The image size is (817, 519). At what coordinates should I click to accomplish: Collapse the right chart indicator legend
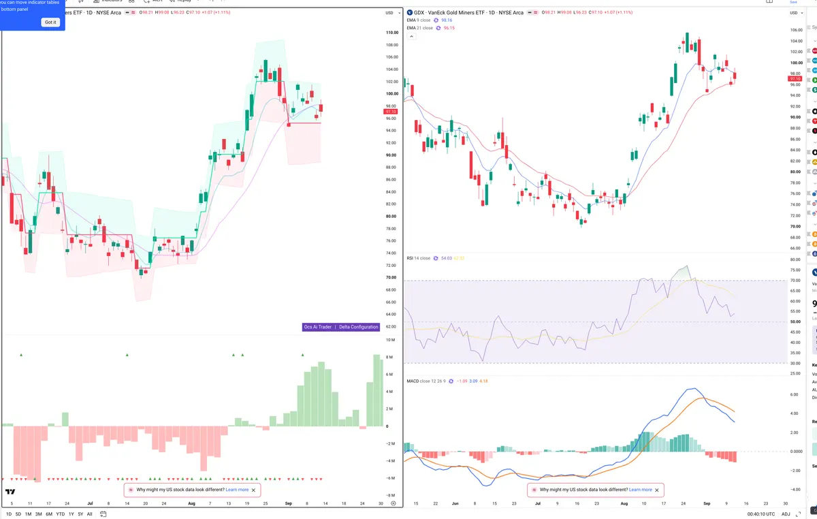[x=411, y=36]
